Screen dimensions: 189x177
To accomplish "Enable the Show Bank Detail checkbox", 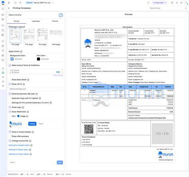I will (10, 80).
